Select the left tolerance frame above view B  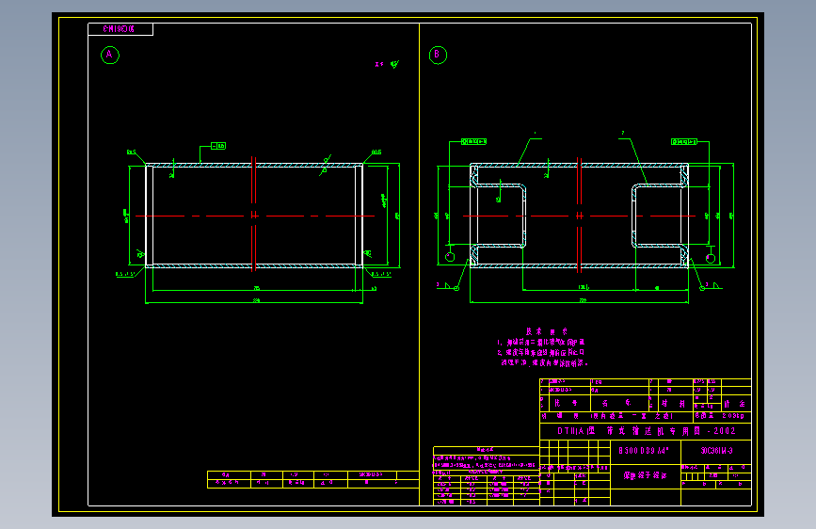click(x=473, y=141)
